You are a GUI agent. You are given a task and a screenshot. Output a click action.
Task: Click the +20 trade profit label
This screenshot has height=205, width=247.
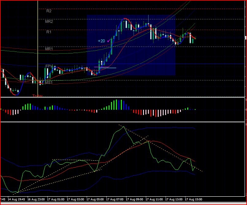101,41
